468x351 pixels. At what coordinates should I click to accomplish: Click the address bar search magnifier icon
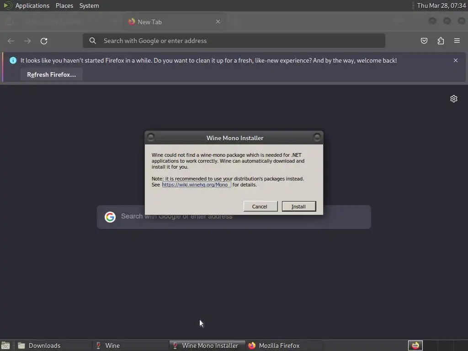point(92,41)
